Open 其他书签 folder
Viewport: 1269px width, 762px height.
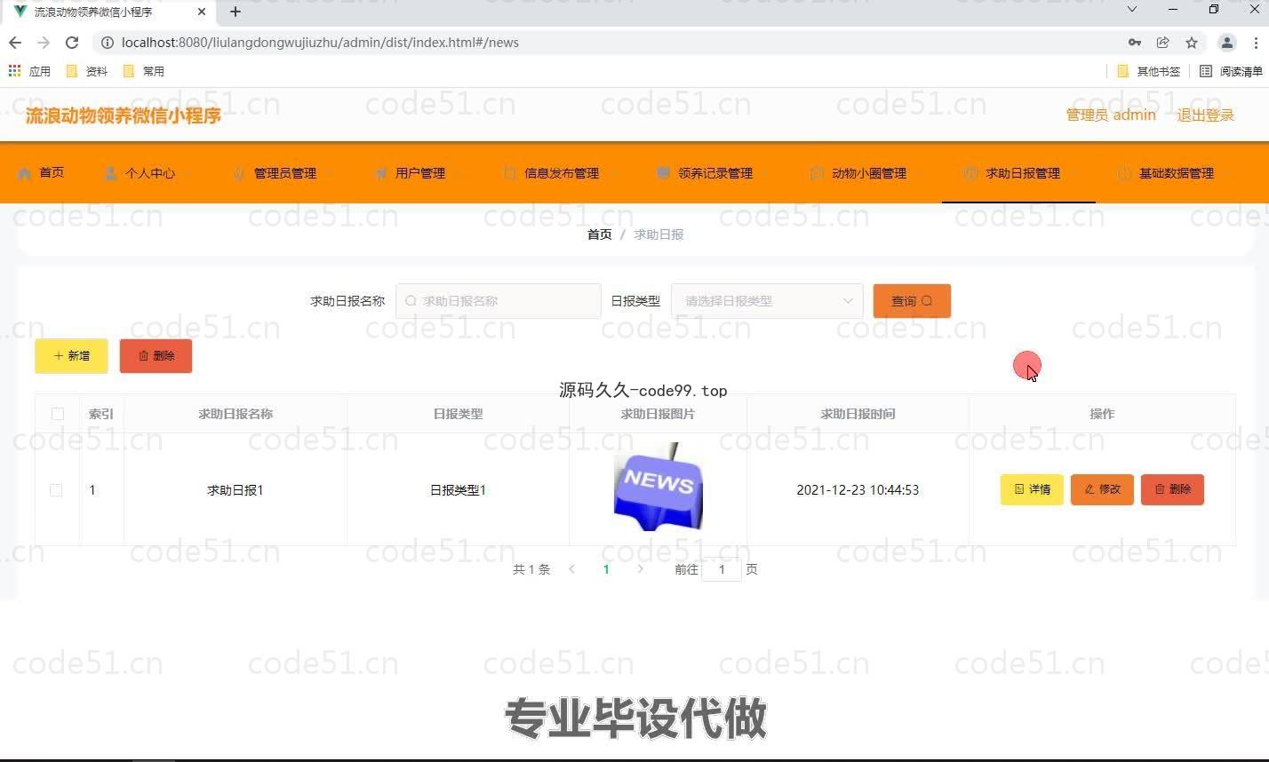point(1148,71)
